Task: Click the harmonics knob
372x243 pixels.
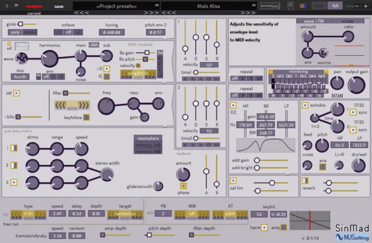Action: click(50, 58)
